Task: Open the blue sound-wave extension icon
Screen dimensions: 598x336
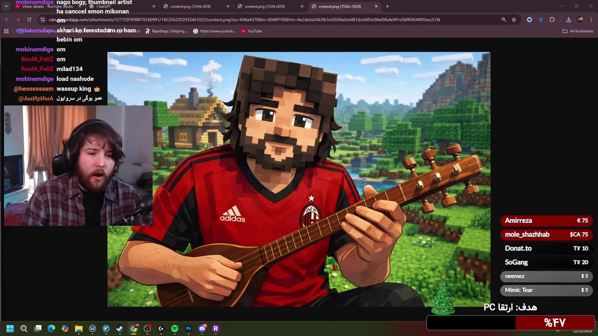Action: coord(541,20)
